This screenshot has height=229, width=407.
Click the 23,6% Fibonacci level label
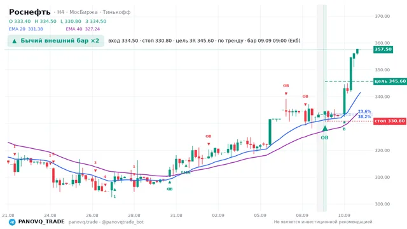point(364,111)
